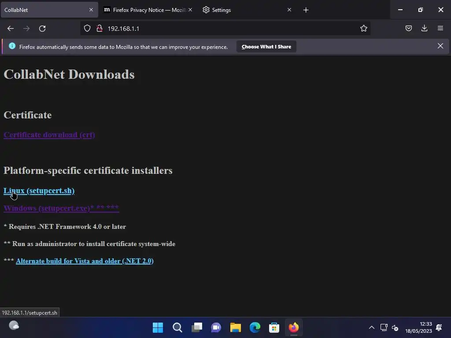
Task: Switch to the Settings tab
Action: click(248, 10)
